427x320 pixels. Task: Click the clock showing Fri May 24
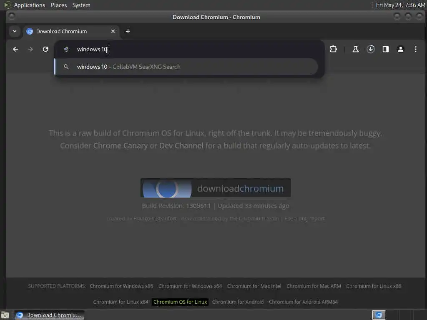point(400,5)
